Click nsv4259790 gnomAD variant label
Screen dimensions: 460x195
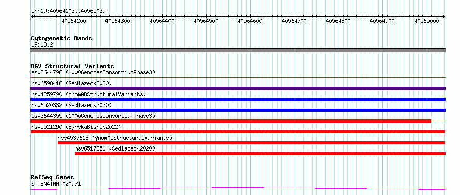[88, 94]
